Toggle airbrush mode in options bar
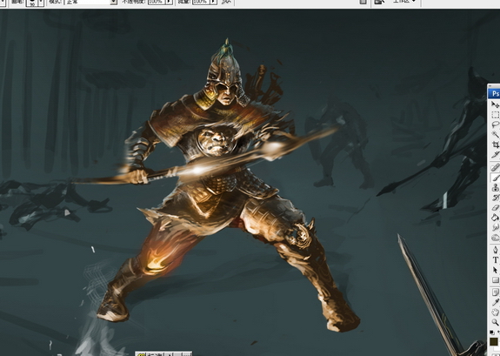The height and width of the screenshot is (356, 500). tap(226, 2)
